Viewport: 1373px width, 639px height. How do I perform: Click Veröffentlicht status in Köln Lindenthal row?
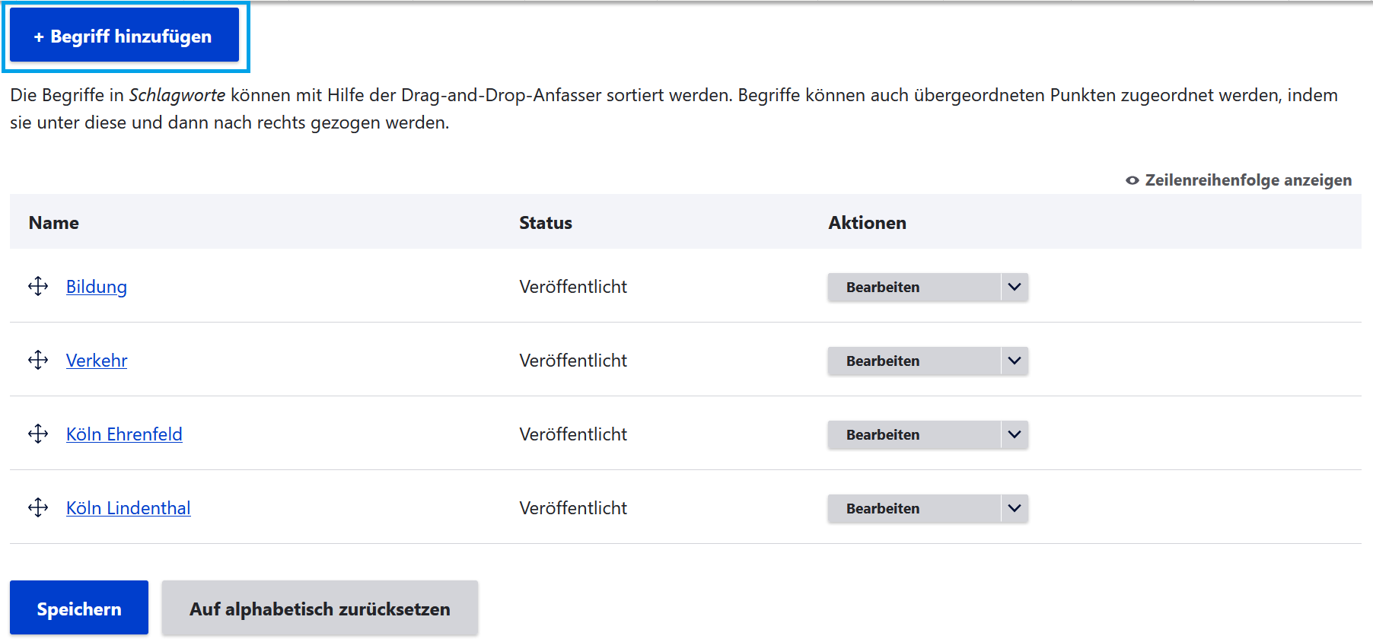[x=573, y=508]
